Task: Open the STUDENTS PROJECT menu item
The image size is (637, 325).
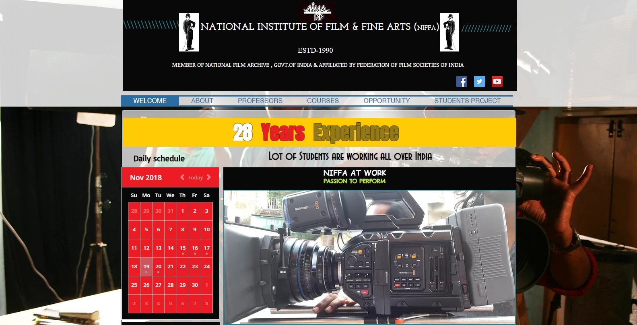Action: (468, 101)
